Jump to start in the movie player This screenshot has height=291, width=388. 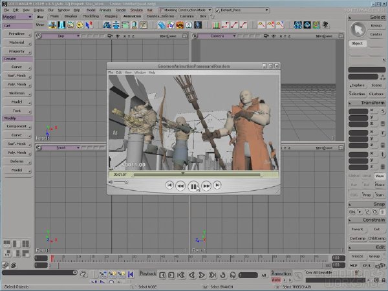[x=169, y=185]
